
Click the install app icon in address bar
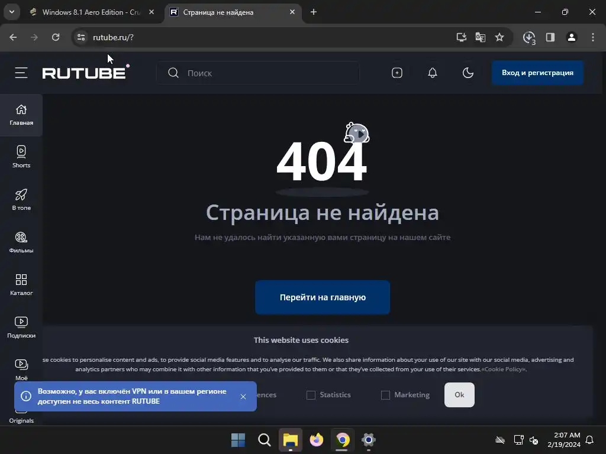(x=462, y=37)
